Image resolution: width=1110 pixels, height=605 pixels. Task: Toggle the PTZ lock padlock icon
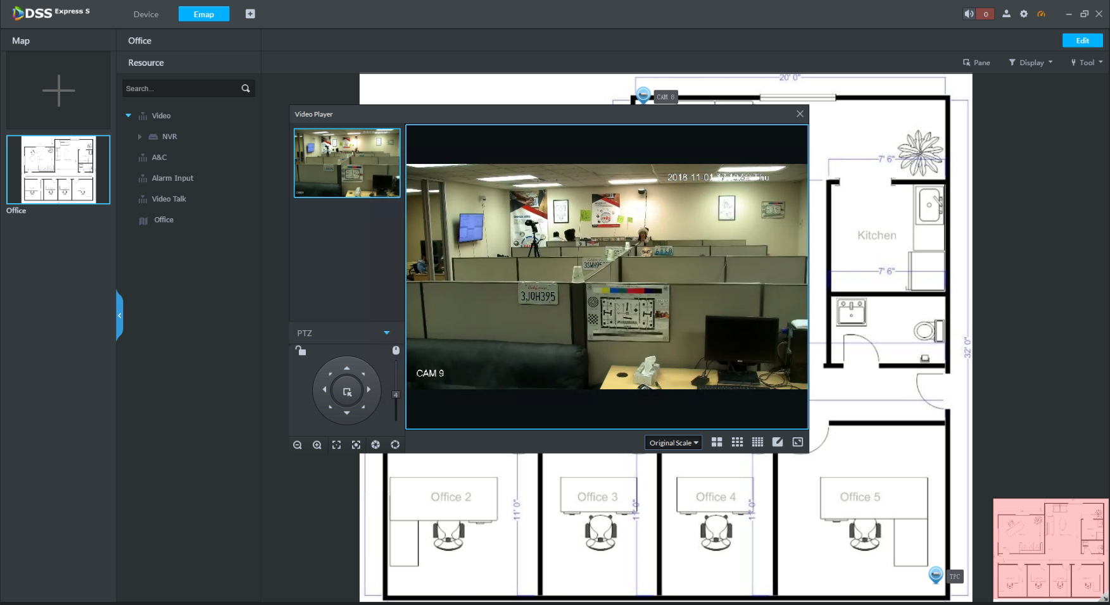tap(301, 351)
